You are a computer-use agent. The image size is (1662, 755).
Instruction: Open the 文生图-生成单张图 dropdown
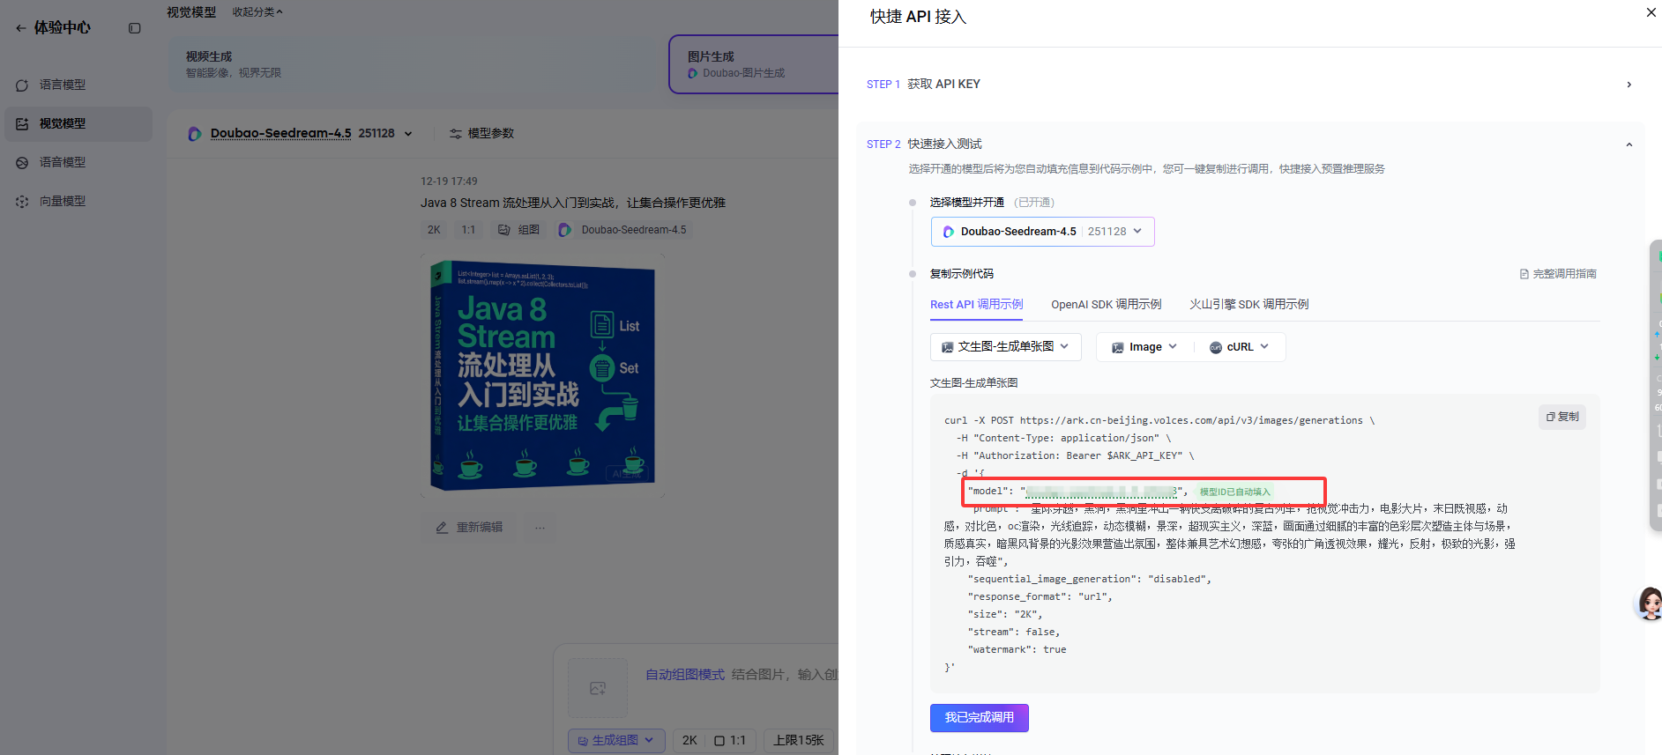click(x=1005, y=347)
